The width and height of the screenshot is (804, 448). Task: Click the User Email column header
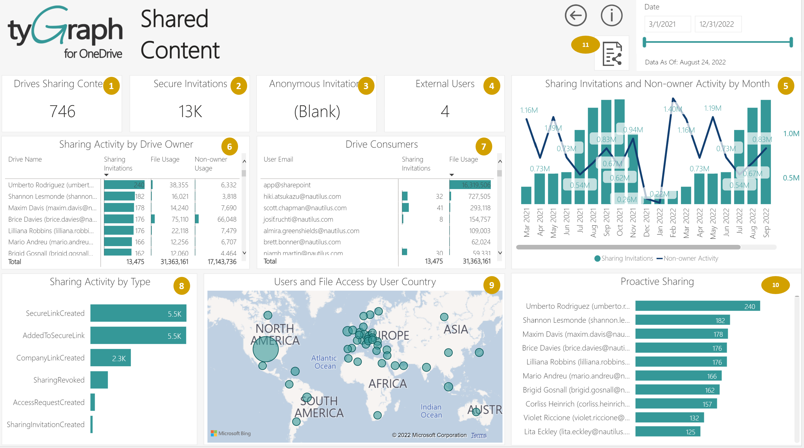pos(278,159)
